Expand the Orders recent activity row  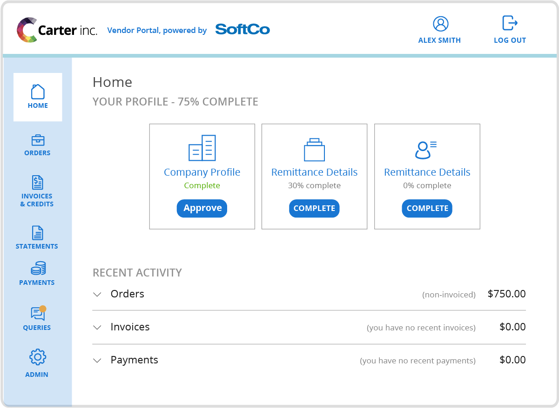pyautogui.click(x=97, y=294)
